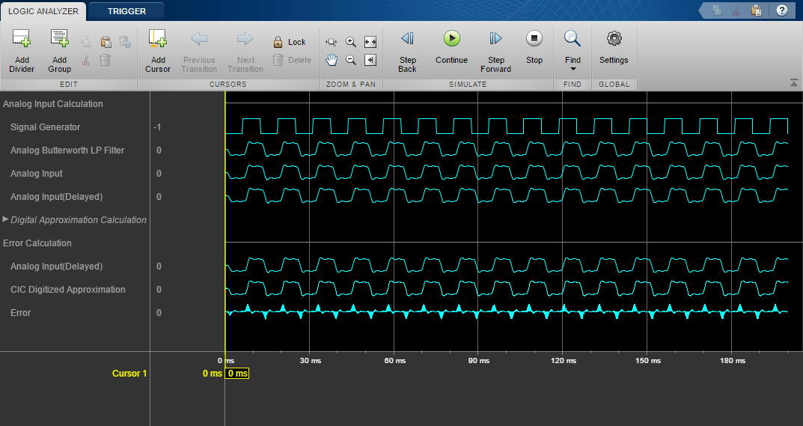The height and width of the screenshot is (426, 803).
Task: Open the Find dropdown
Action: 573,51
